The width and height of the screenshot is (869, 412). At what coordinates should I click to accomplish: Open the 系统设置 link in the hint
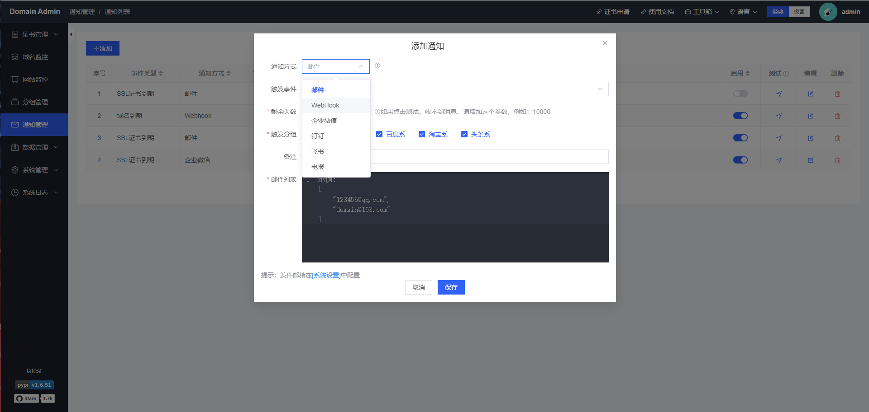pyautogui.click(x=326, y=275)
